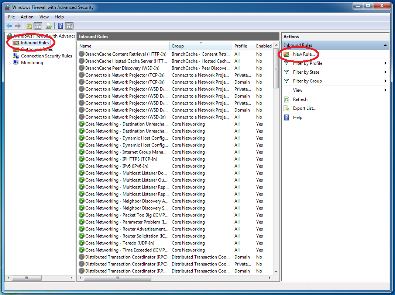Image resolution: width=395 pixels, height=295 pixels.
Task: Click the Forward arrow toolbar icon
Action: (x=18, y=26)
